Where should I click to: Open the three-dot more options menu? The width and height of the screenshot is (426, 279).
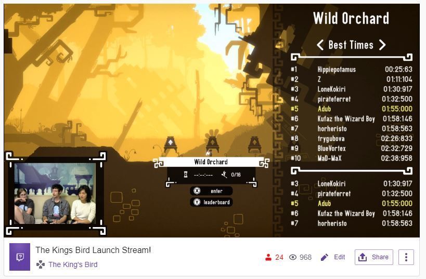406,257
